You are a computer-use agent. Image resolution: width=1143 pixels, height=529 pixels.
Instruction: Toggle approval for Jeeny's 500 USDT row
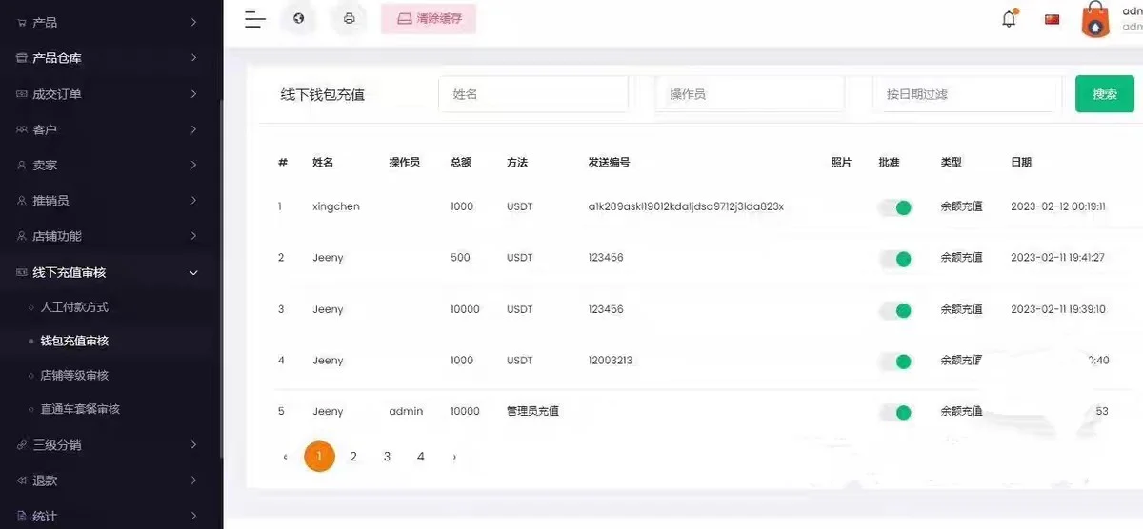pos(894,258)
